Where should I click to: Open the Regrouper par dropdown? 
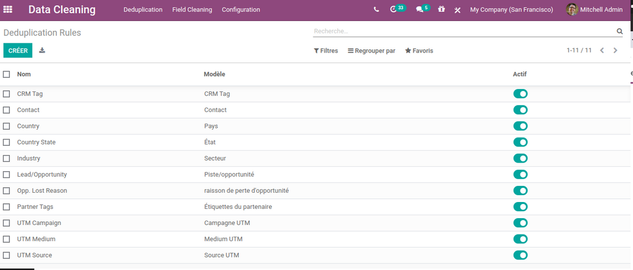click(x=372, y=51)
